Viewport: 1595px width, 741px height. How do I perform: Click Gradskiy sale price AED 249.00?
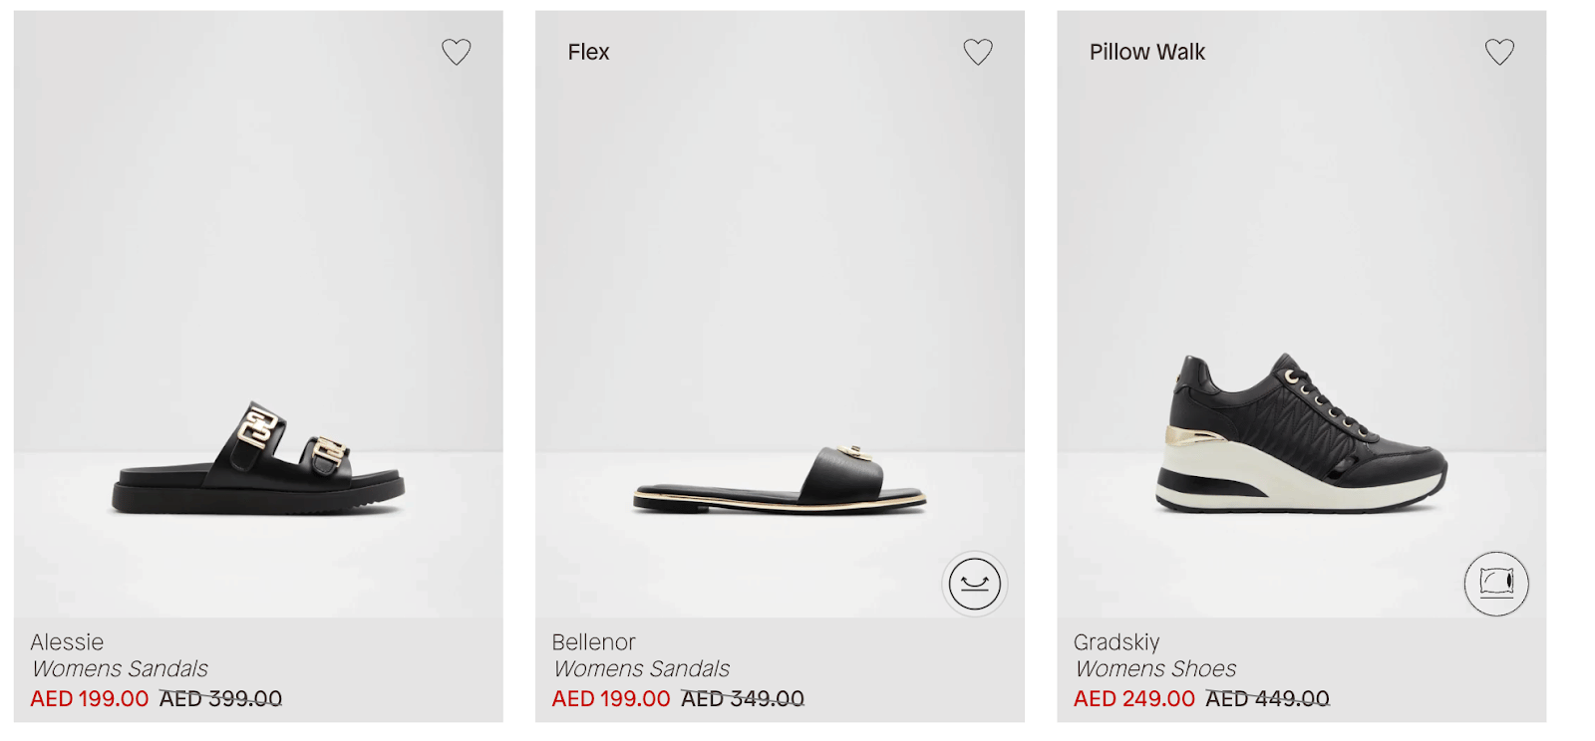click(1133, 699)
